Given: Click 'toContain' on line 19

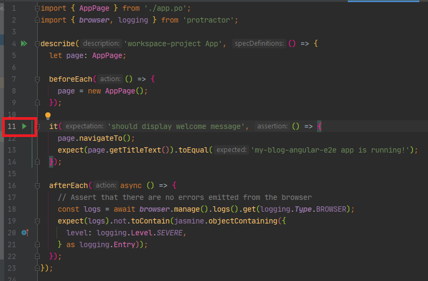Looking at the screenshot, I should pos(150,221).
